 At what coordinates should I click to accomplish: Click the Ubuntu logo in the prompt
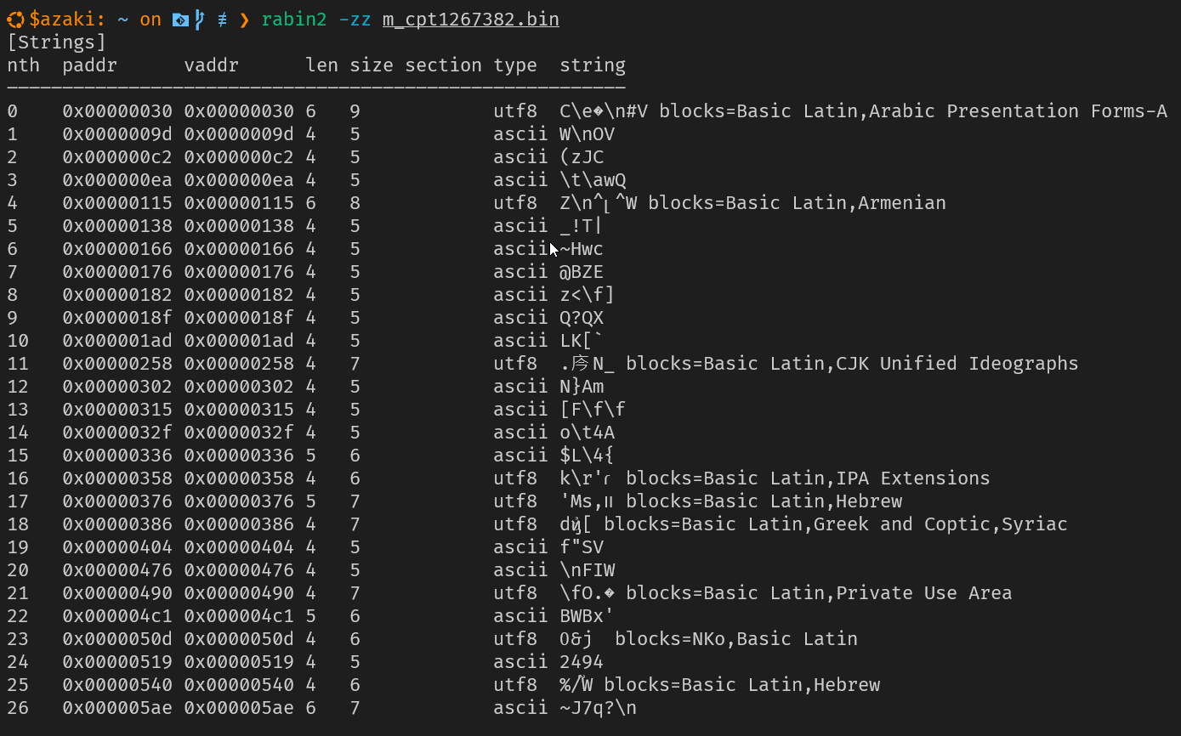(15, 20)
